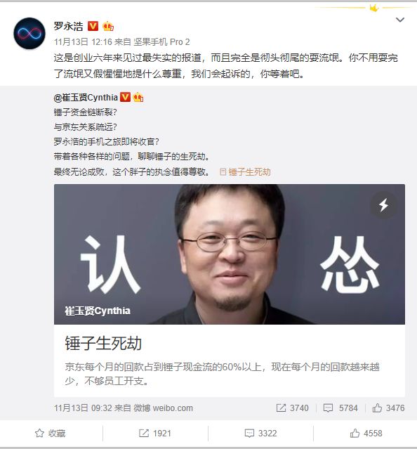
Task: Open 罗永浩's infinity-logo profile avatar
Action: (x=29, y=33)
